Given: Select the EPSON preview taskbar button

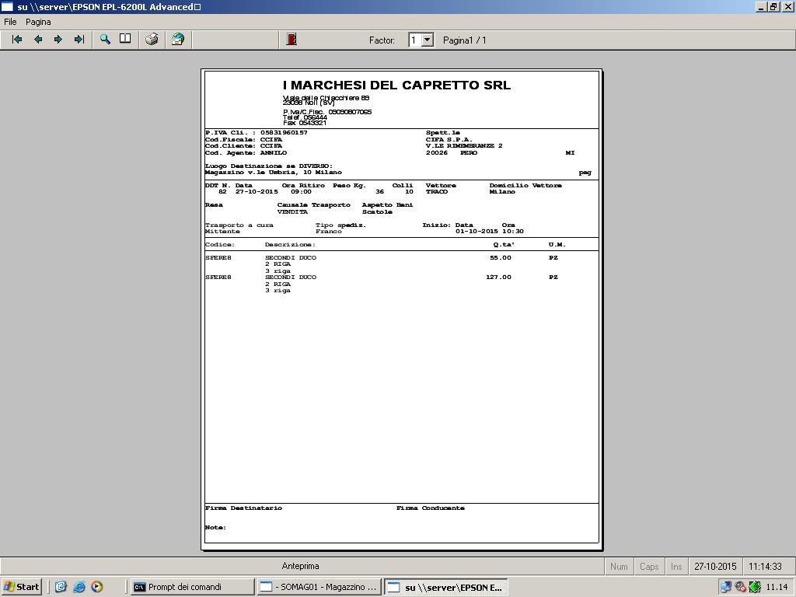Looking at the screenshot, I should pyautogui.click(x=445, y=588).
